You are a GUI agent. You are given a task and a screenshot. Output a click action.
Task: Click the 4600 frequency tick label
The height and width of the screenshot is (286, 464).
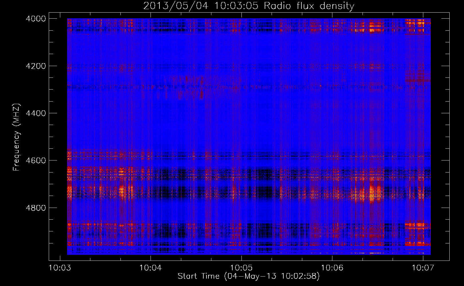click(36, 160)
